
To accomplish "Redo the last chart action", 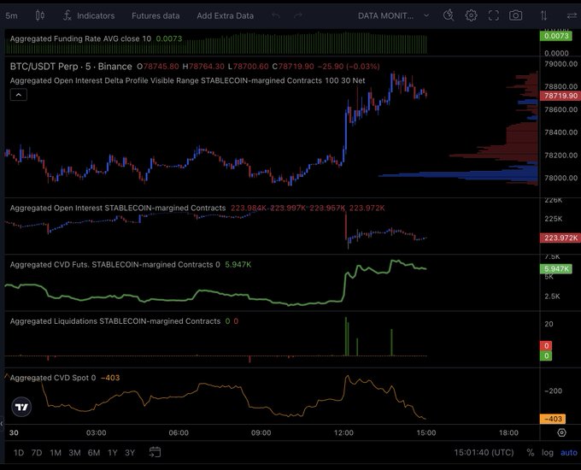I will 298,15.
